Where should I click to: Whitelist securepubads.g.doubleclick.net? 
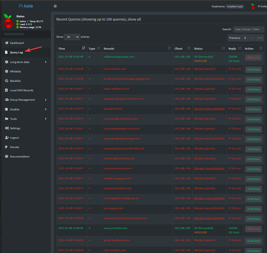tap(253, 149)
